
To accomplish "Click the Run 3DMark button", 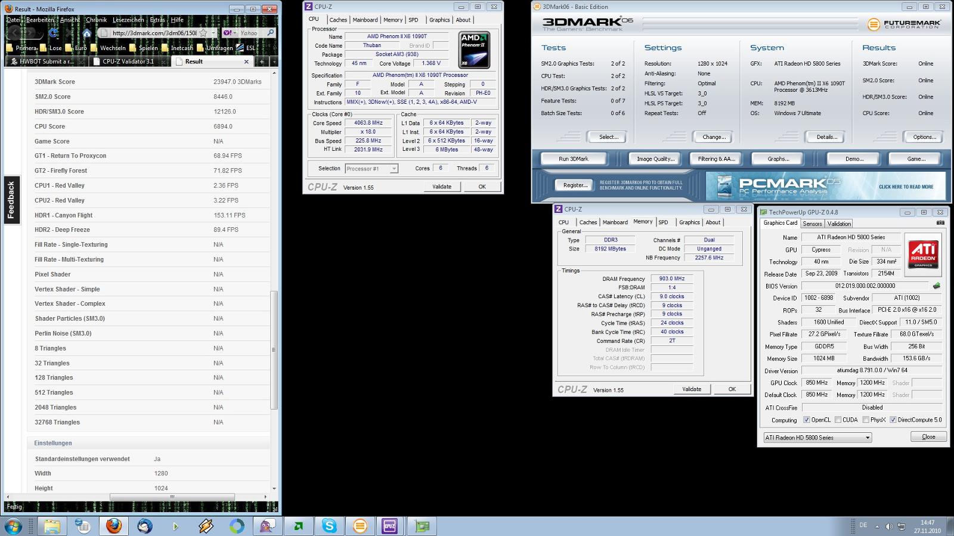I will 573,159.
